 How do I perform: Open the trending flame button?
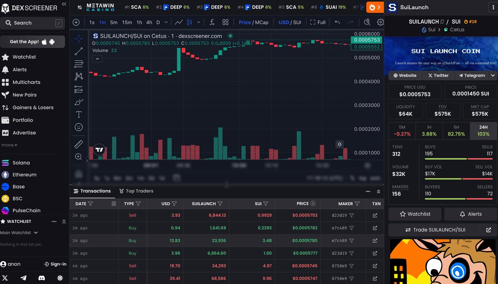coord(375,7)
